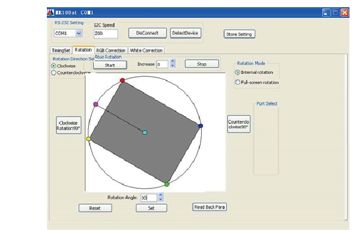Image resolution: width=356 pixels, height=237 pixels.
Task: Select Counterclockwise rotation direction
Action: pyautogui.click(x=54, y=73)
